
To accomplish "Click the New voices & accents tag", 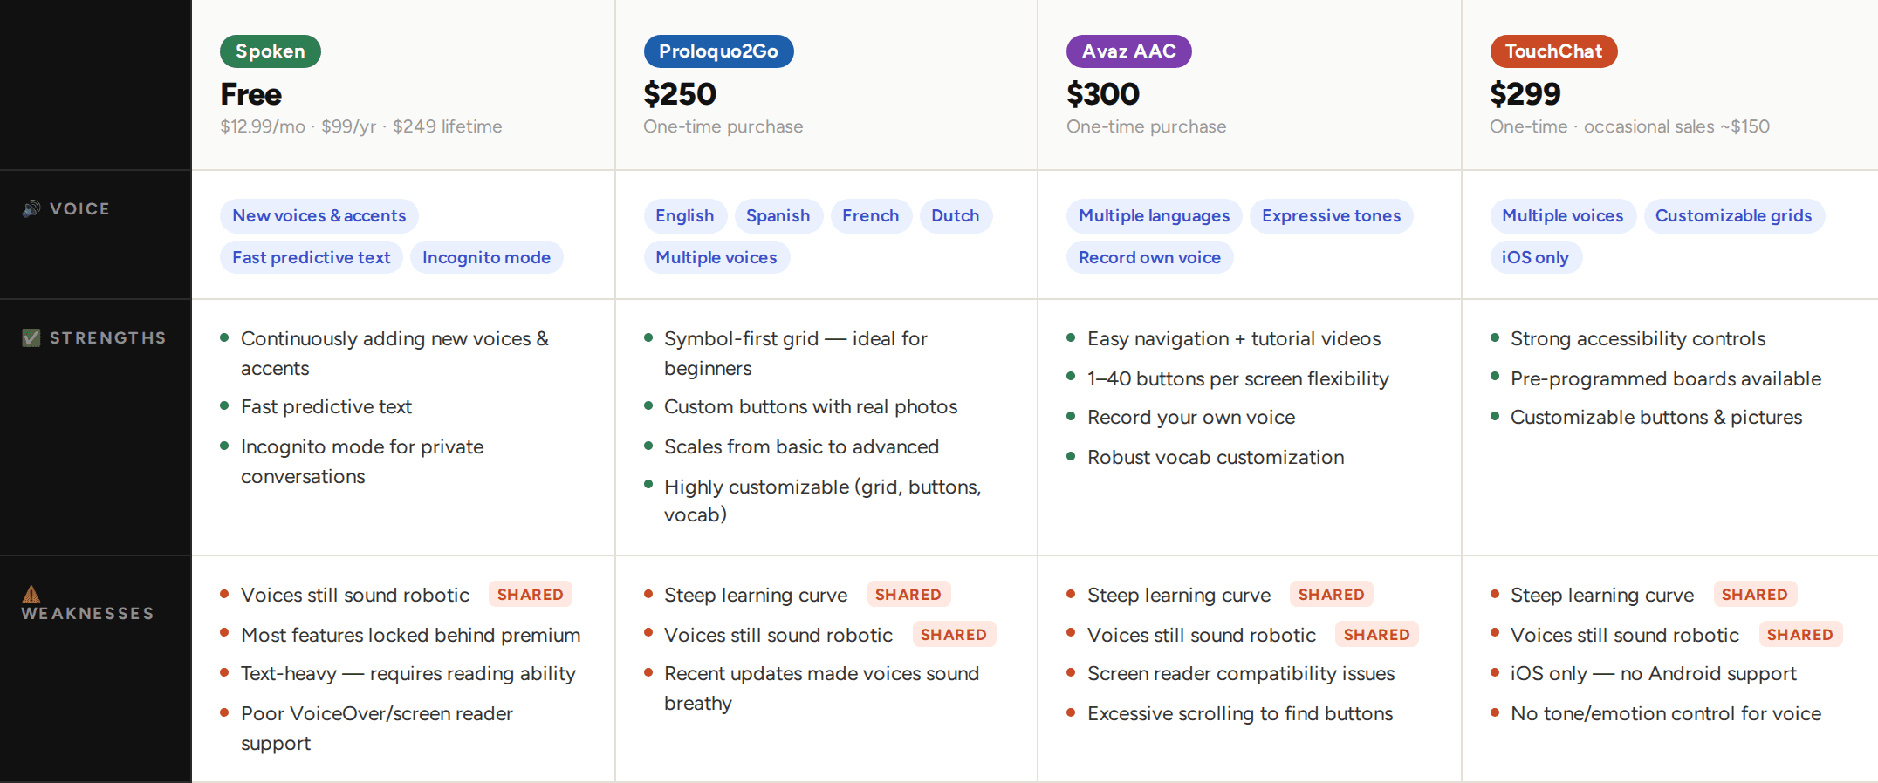I will tap(319, 216).
